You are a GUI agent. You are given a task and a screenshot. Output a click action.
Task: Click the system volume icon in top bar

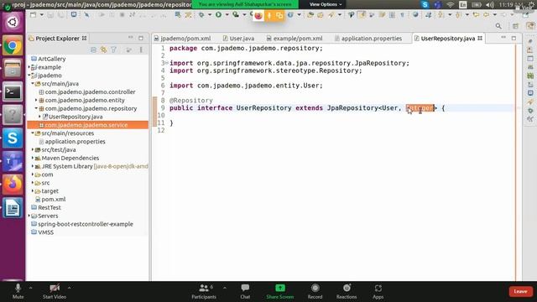pyautogui.click(x=490, y=4)
